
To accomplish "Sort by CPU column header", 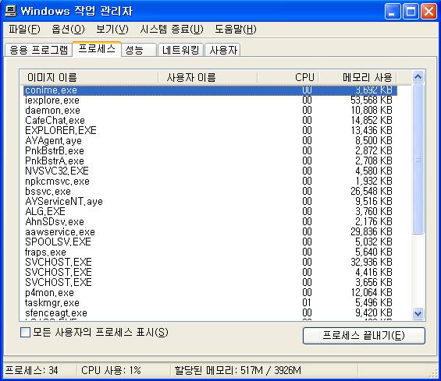I will click(x=288, y=77).
